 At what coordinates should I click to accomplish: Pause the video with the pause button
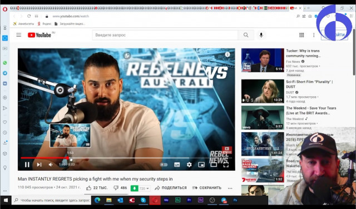27,165
